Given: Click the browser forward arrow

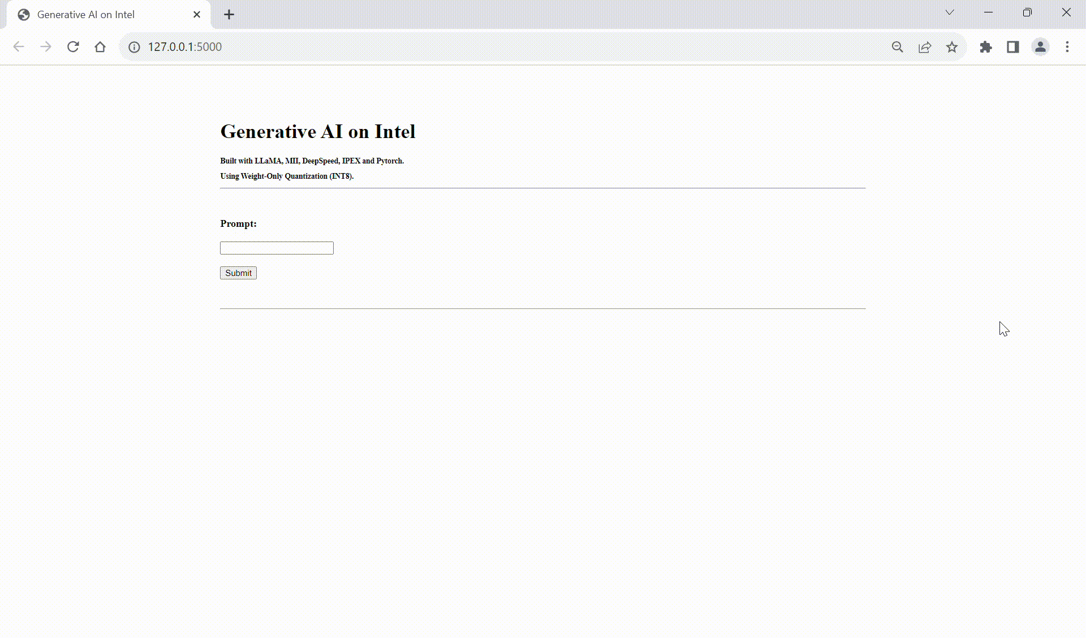Looking at the screenshot, I should coord(46,47).
